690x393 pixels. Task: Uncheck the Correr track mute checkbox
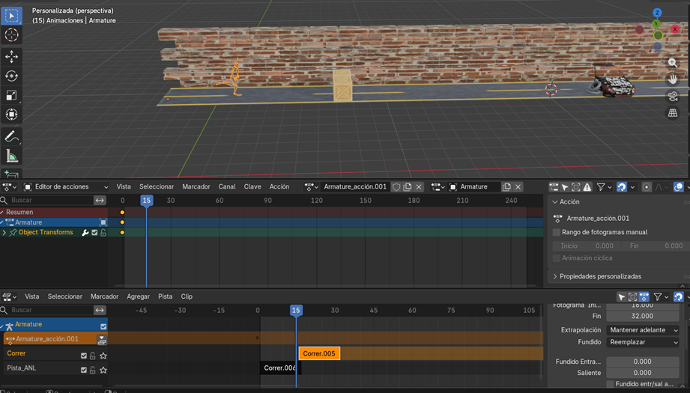tap(84, 356)
